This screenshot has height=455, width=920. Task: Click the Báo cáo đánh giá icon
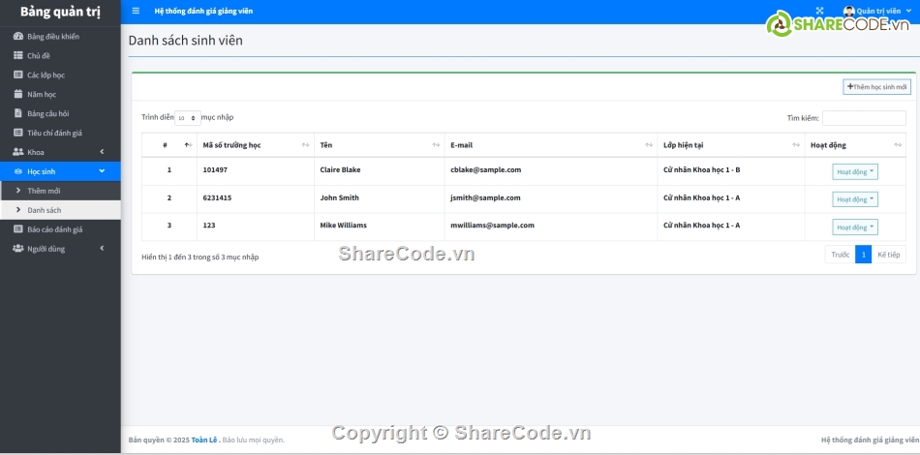(17, 229)
